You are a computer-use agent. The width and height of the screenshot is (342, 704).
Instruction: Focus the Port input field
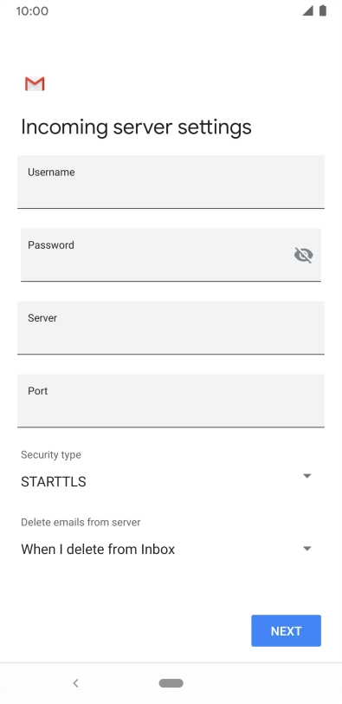coord(171,401)
